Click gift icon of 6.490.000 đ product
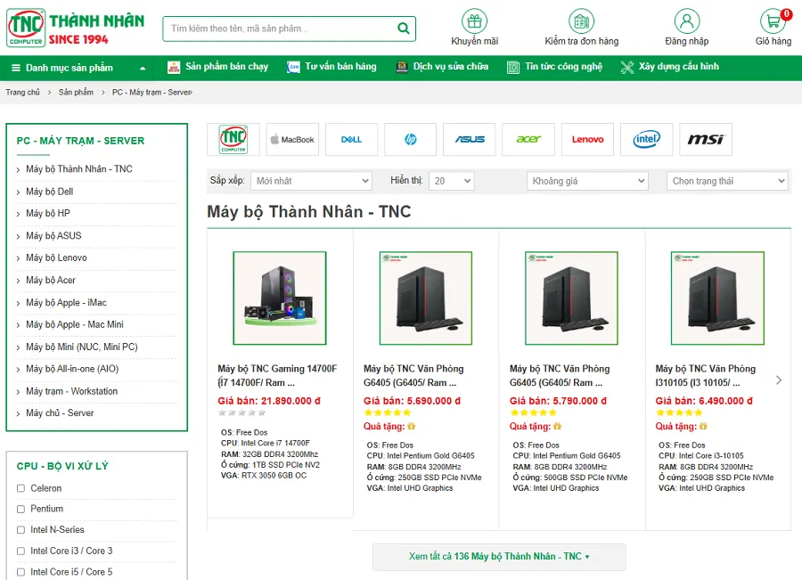Screen dimensions: 802x580 pyautogui.click(x=703, y=426)
